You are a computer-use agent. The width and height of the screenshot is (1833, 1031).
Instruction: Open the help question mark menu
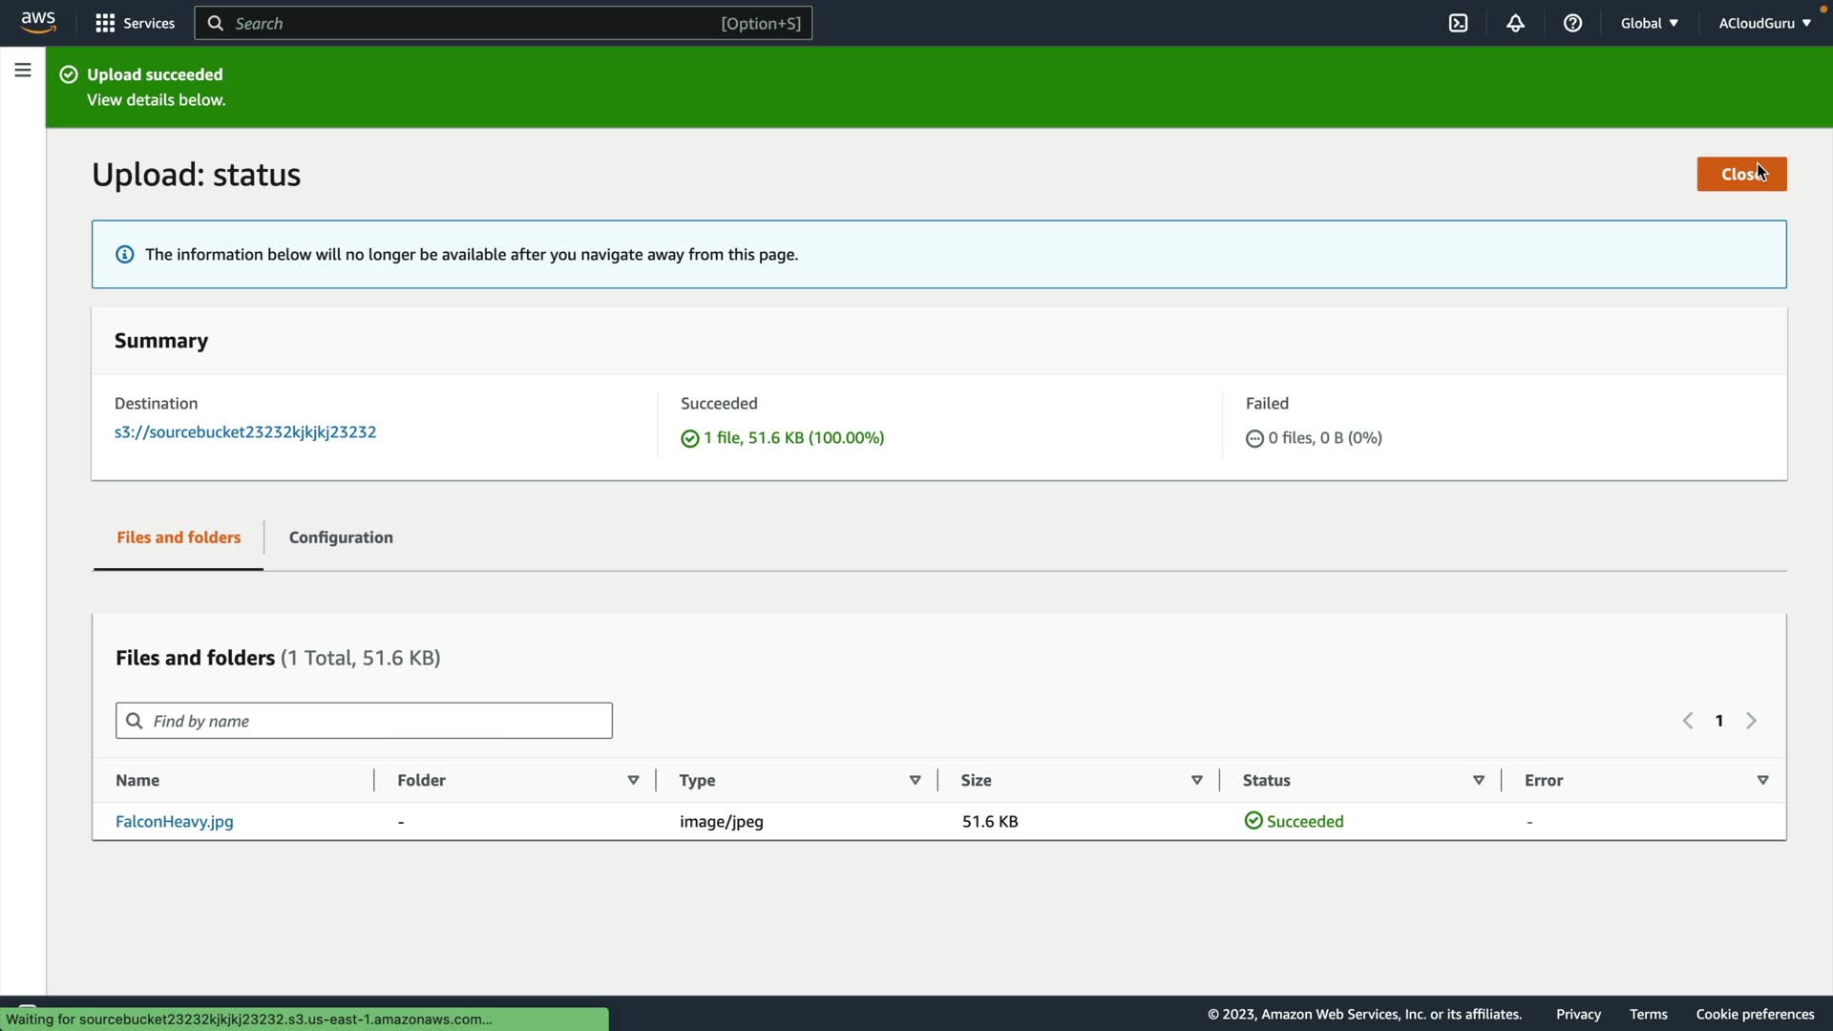[1572, 23]
